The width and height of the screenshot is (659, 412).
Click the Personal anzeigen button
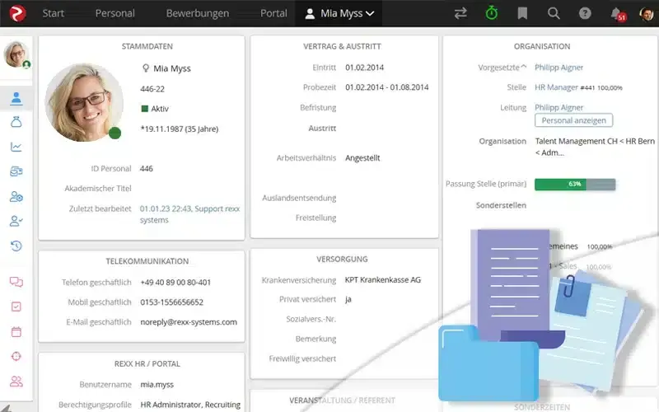point(573,120)
